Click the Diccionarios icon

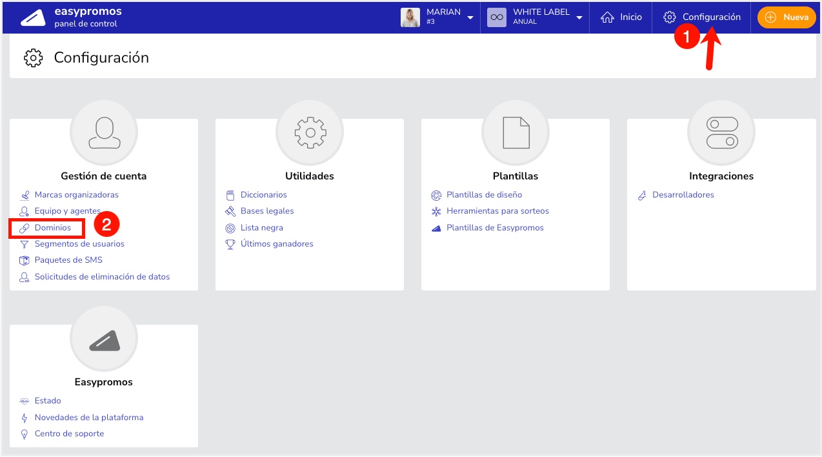pos(230,195)
